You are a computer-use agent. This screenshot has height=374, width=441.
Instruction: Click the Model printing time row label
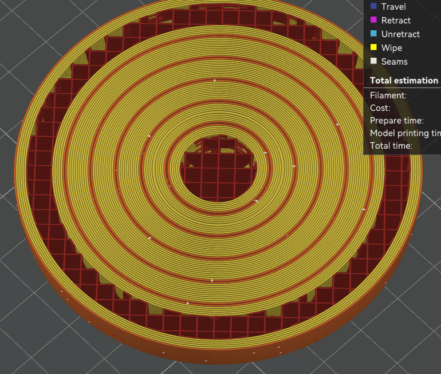(x=405, y=133)
